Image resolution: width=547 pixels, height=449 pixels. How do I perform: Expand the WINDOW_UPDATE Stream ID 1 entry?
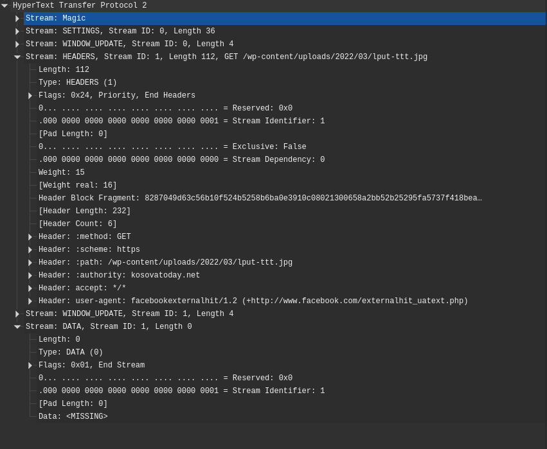(17, 313)
